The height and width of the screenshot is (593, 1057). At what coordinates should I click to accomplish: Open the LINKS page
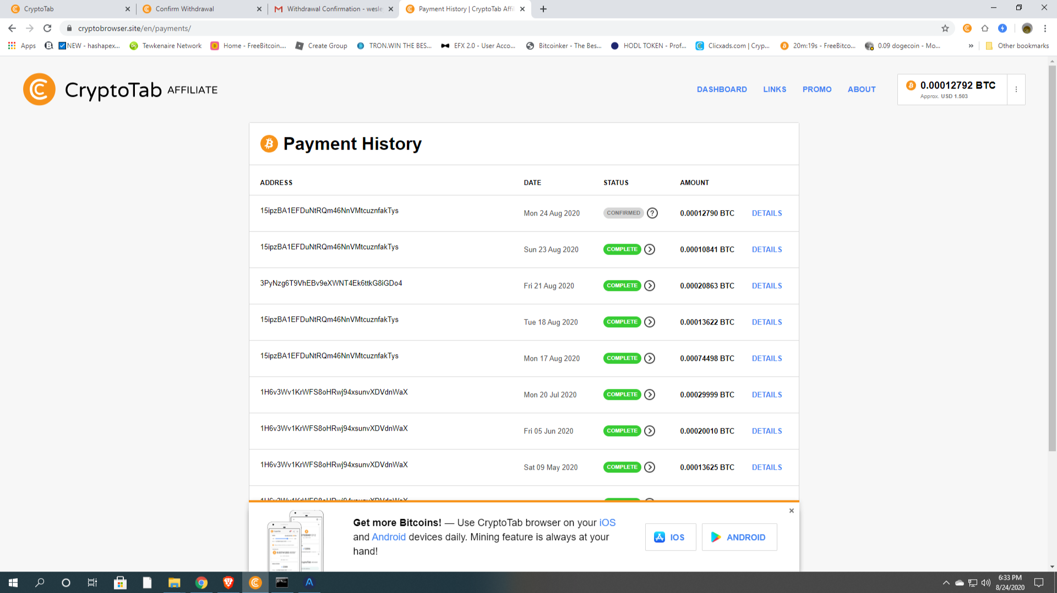pyautogui.click(x=775, y=89)
